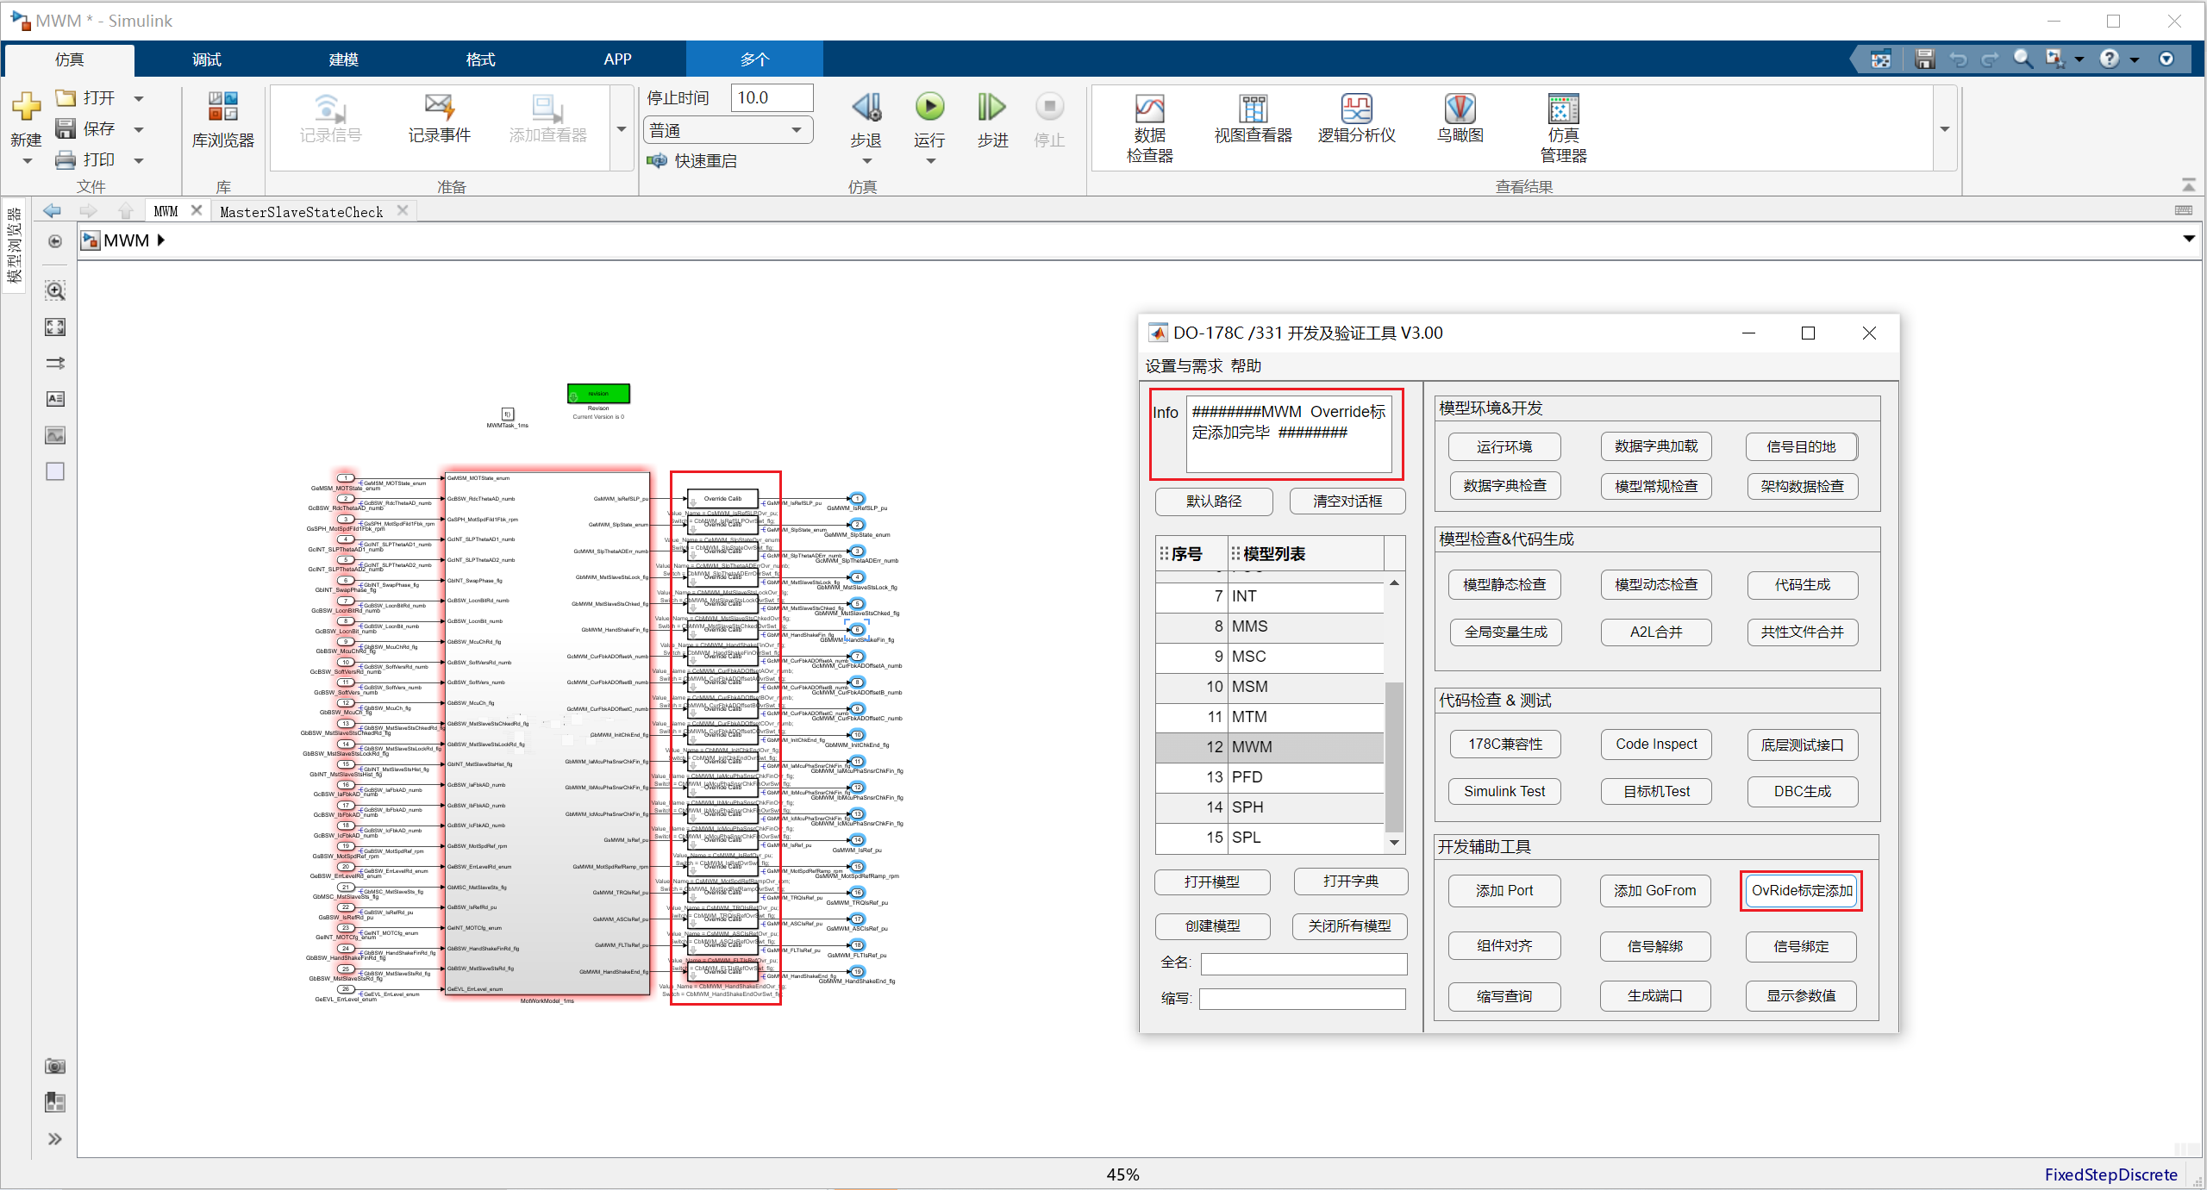
Task: Click the Fit to View icon
Action: [x=55, y=327]
